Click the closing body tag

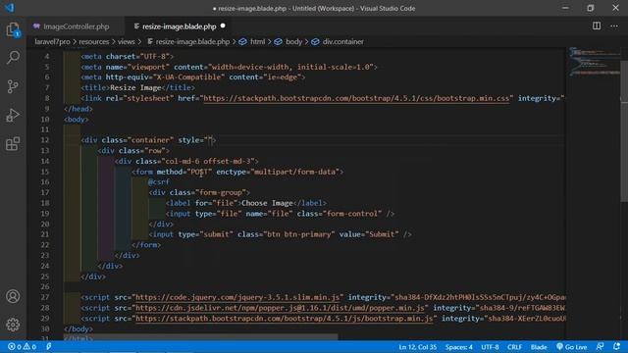click(x=78, y=328)
